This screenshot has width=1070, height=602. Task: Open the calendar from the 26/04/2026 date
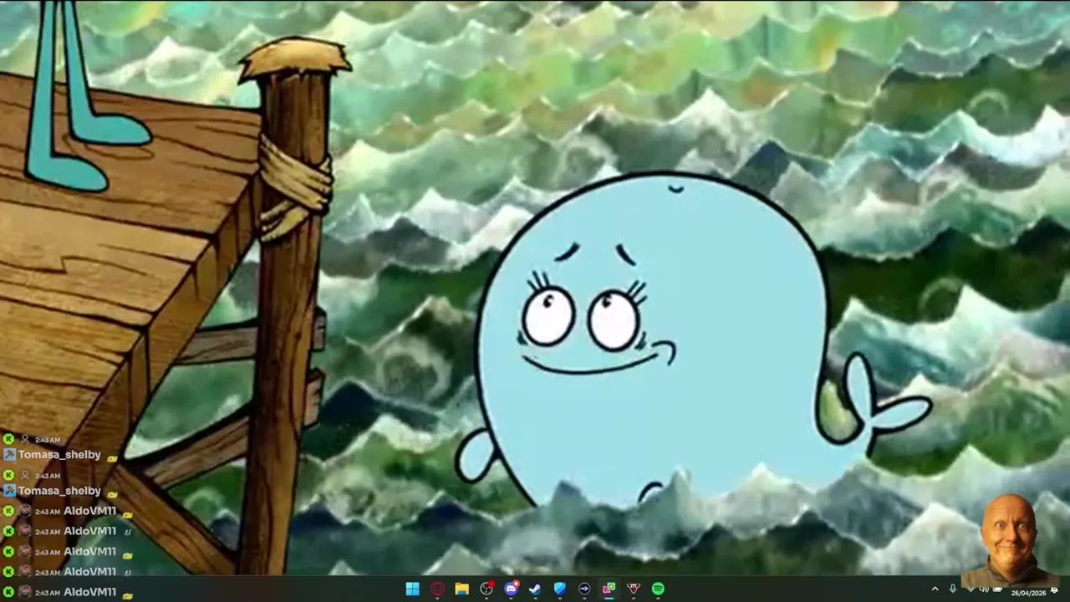(x=1028, y=593)
